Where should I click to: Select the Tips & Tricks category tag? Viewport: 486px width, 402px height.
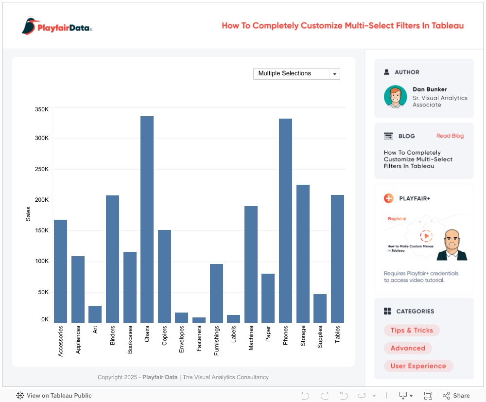click(x=412, y=331)
